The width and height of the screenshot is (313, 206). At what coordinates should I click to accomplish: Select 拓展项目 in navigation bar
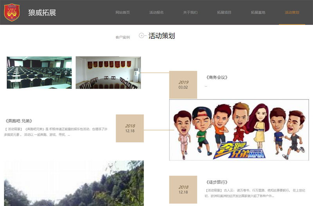(x=224, y=12)
